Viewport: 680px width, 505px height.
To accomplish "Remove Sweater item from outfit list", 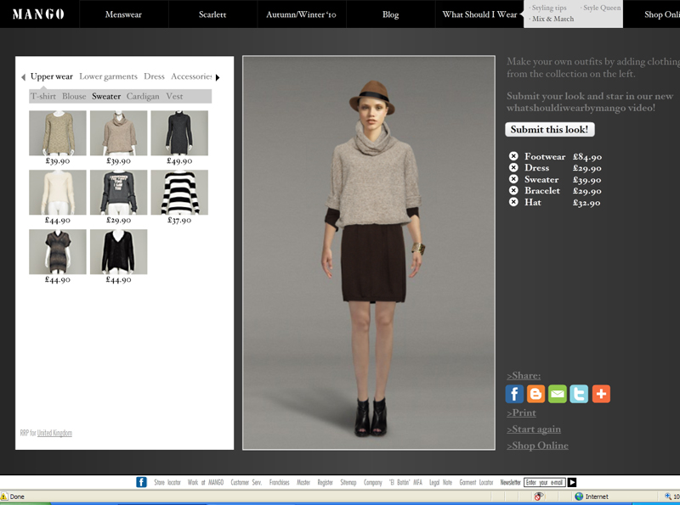I will (x=513, y=179).
